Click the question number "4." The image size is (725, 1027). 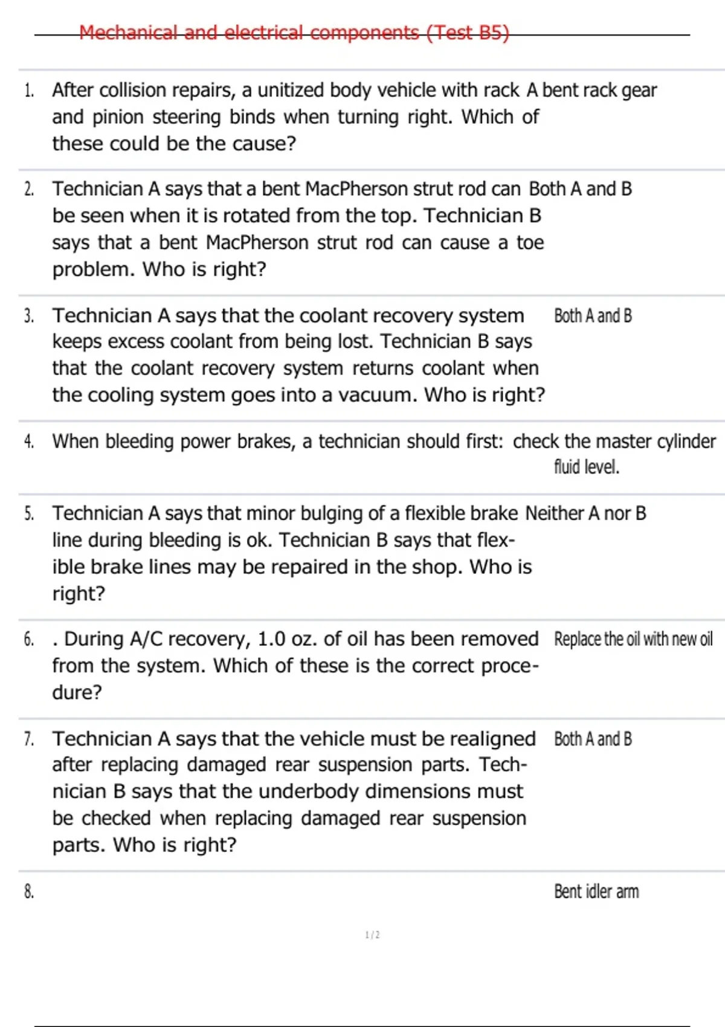pyautogui.click(x=29, y=442)
